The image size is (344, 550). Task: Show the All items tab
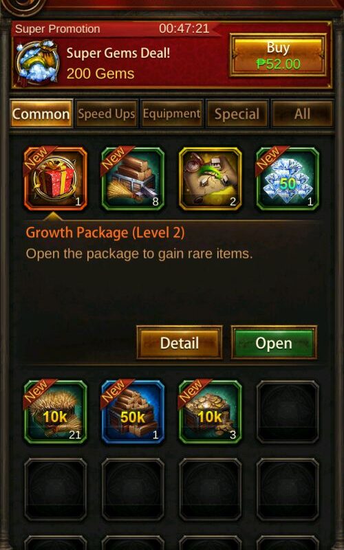302,114
